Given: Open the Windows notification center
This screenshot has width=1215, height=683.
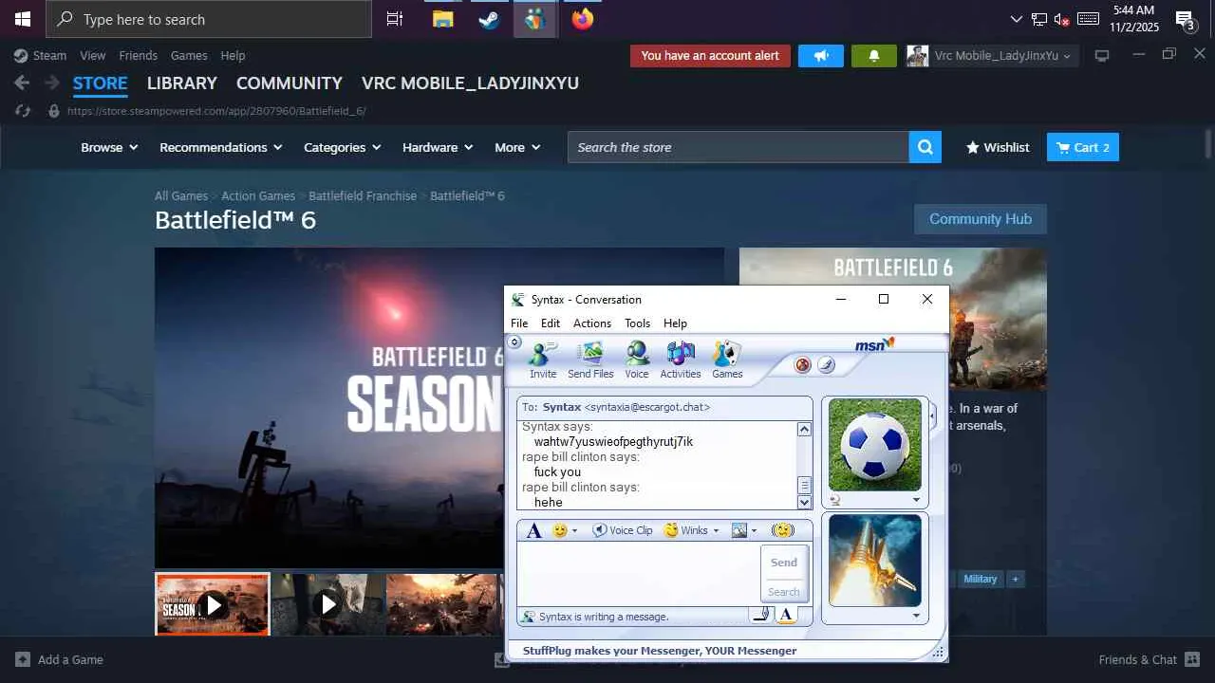Looking at the screenshot, I should [1185, 19].
